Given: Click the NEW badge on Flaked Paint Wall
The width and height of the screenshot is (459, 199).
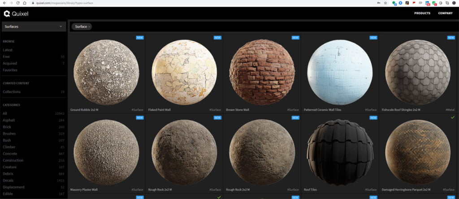Looking at the screenshot, I should (x=217, y=38).
